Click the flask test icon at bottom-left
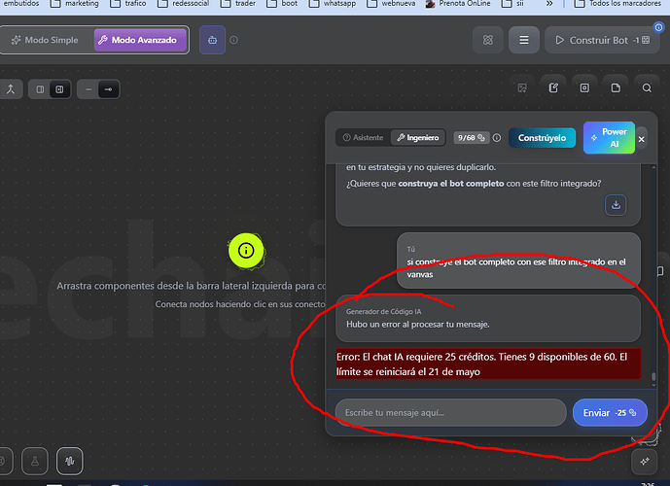Viewport: 670px width, 486px height. 35,461
